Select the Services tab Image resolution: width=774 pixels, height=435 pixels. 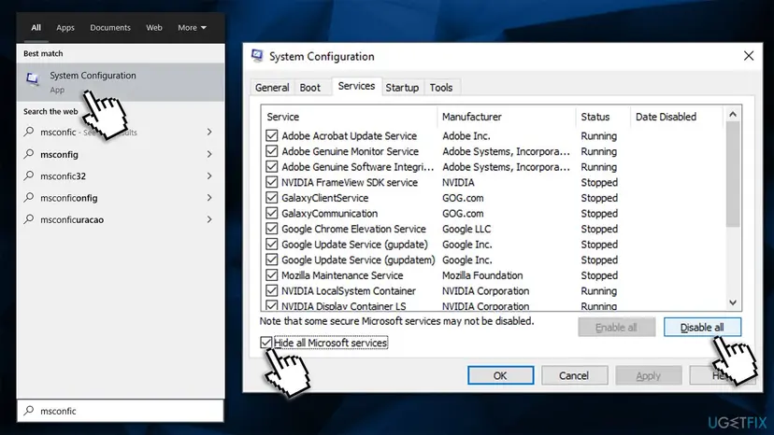(356, 86)
